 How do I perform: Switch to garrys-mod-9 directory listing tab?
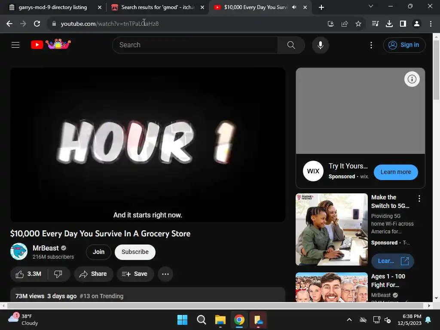coord(53,7)
